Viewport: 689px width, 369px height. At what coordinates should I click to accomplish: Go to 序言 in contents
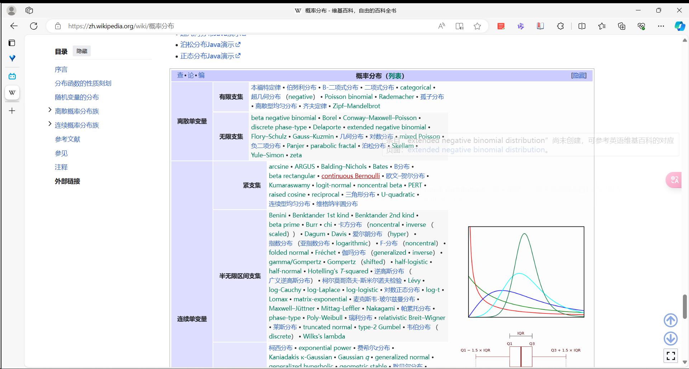click(x=61, y=70)
